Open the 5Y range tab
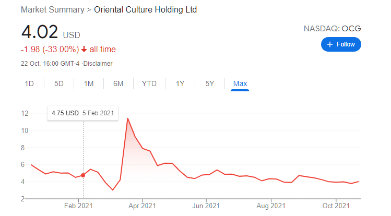391x216 pixels. [x=210, y=83]
